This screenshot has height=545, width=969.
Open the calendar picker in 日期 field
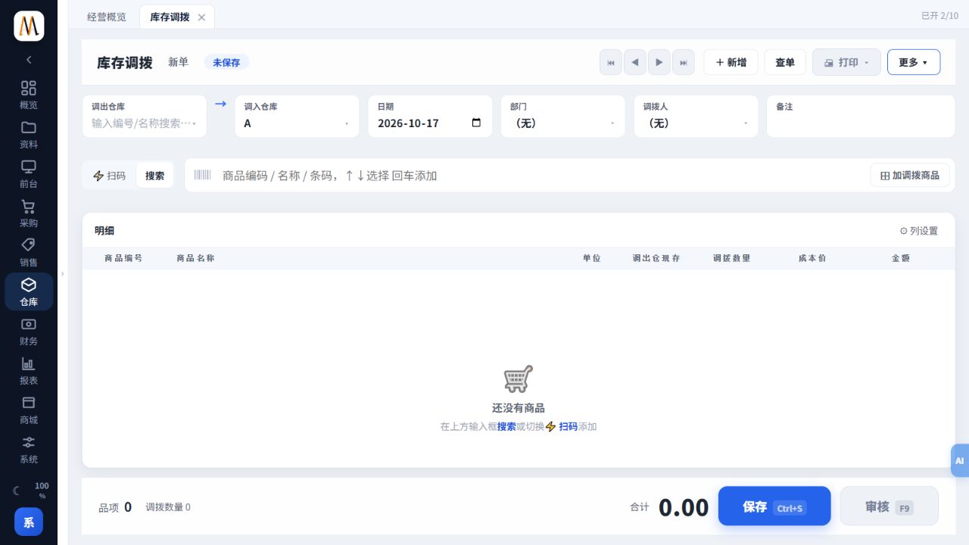pyautogui.click(x=476, y=123)
